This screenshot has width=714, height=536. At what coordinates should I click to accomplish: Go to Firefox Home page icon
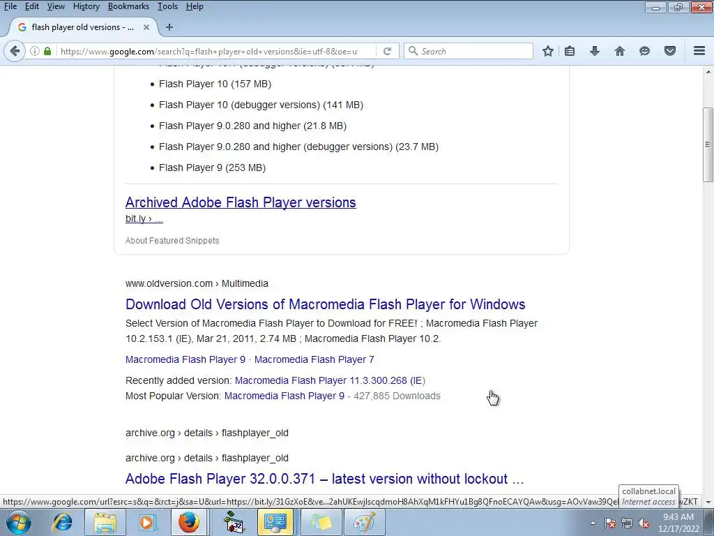[x=619, y=51]
